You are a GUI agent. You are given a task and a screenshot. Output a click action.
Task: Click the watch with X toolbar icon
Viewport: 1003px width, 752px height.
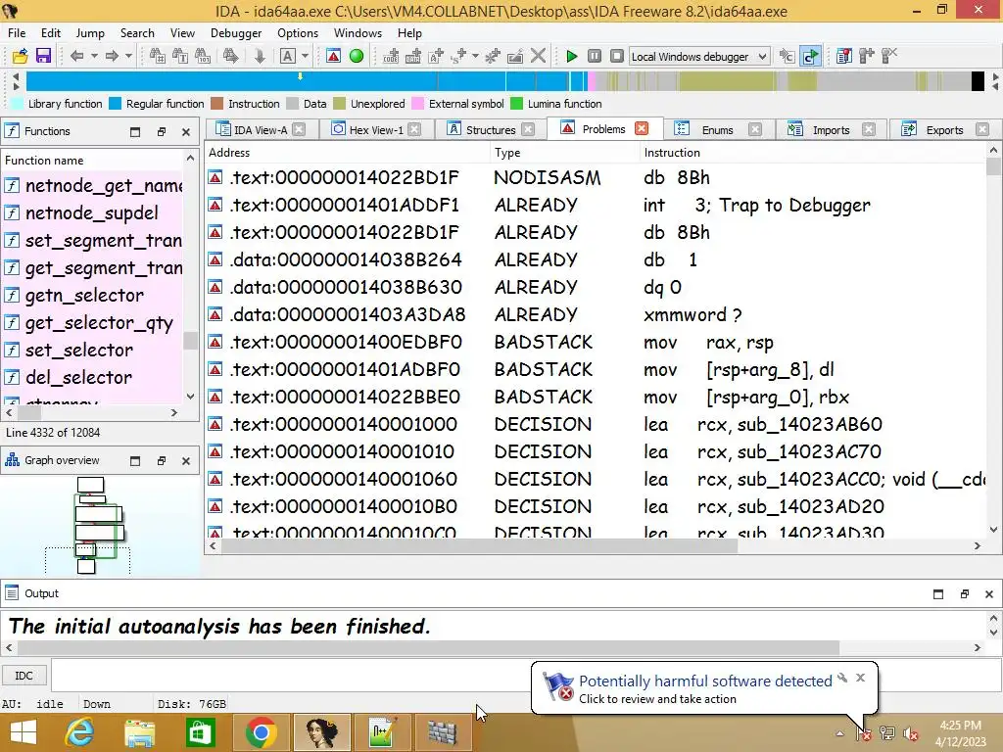click(889, 56)
